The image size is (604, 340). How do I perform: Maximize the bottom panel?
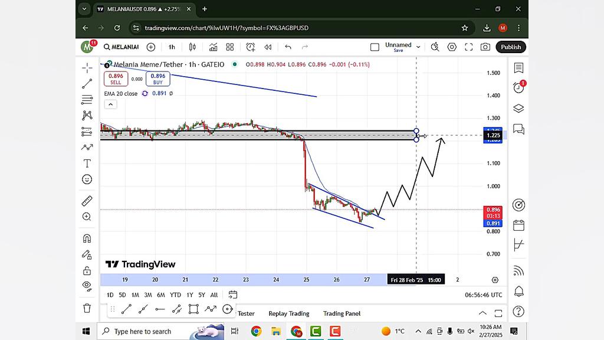(x=498, y=313)
